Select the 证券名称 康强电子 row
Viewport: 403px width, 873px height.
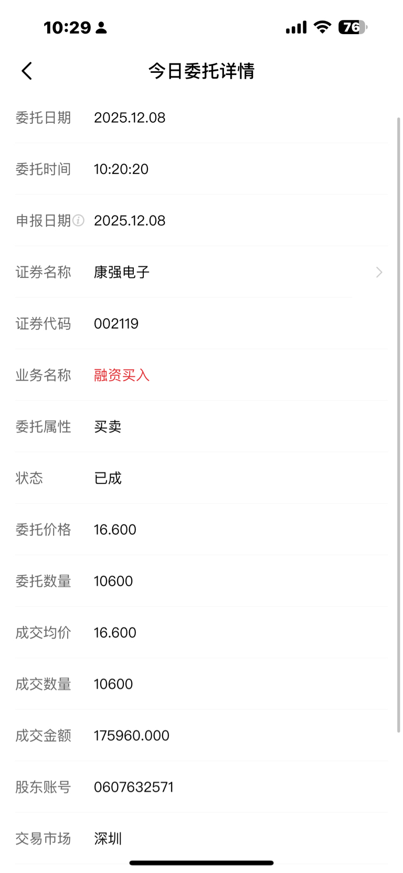click(201, 272)
